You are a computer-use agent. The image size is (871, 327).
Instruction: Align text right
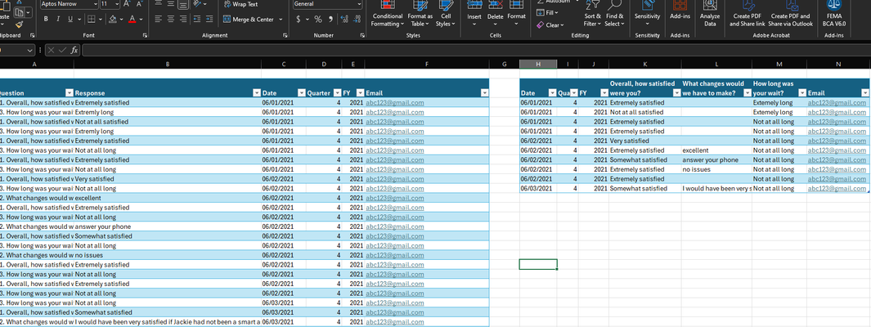(184, 19)
